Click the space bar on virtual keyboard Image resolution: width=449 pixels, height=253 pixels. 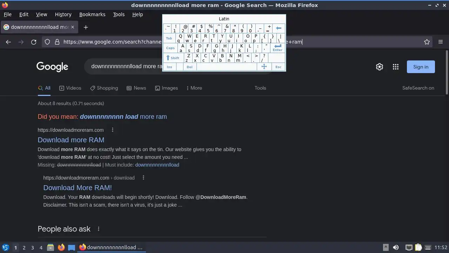[x=227, y=67]
